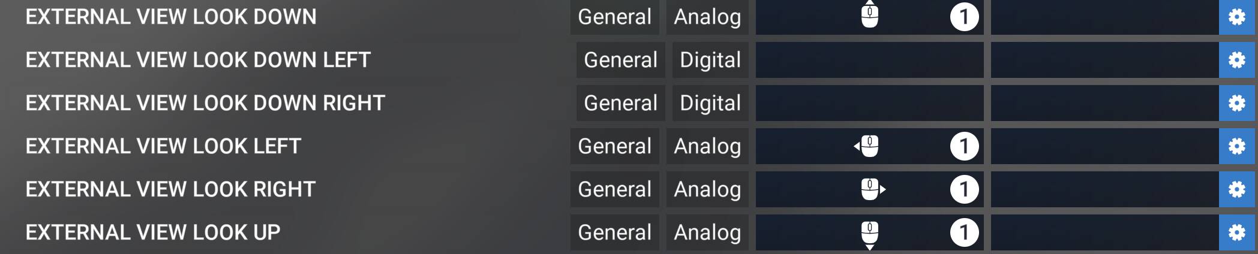Screen dimensions: 1258x254
Task: Select empty secondary binding slot for Look Left
Action: (x=1104, y=146)
